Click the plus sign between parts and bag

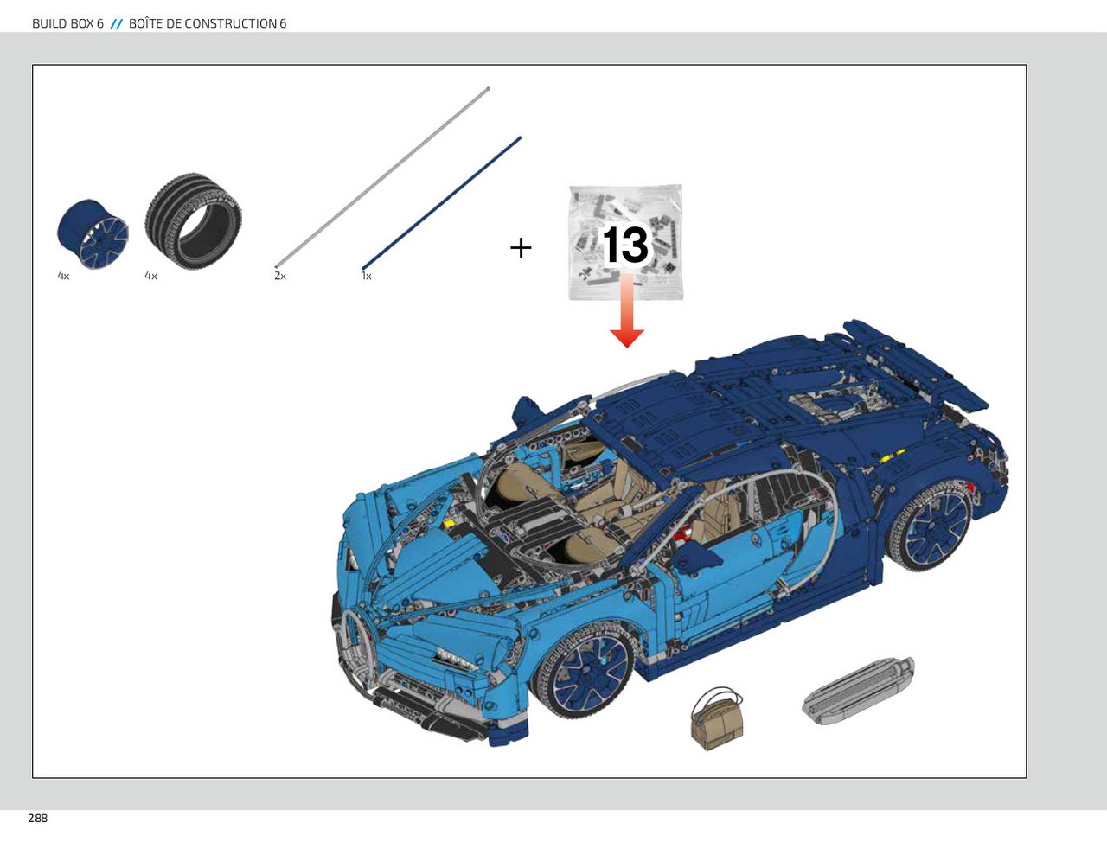pyautogui.click(x=521, y=248)
